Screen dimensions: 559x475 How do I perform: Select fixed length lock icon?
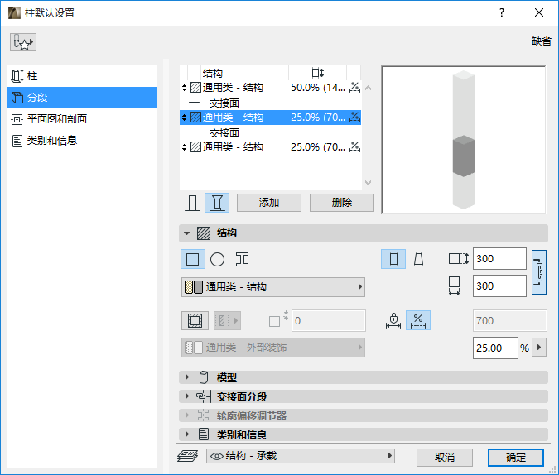click(x=393, y=320)
